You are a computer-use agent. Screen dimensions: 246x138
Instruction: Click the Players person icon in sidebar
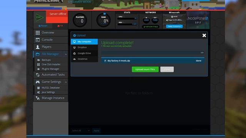coord(38,47)
